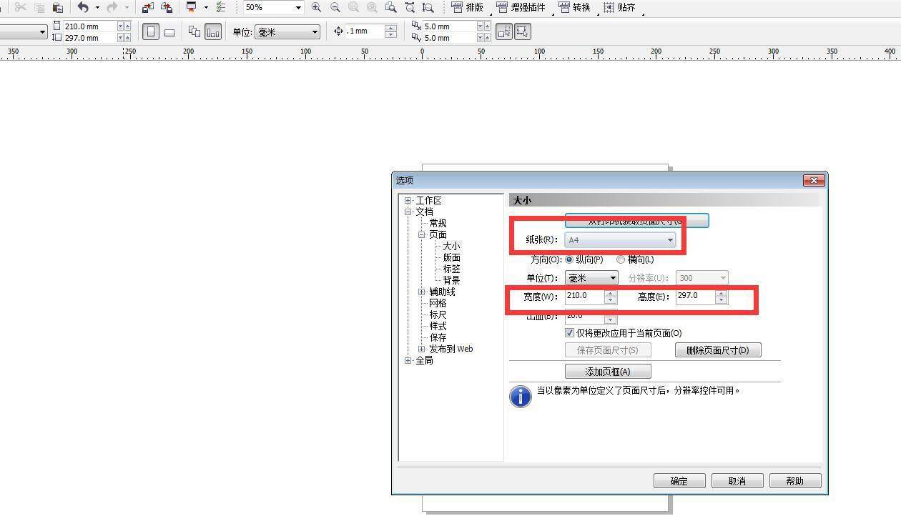
Task: Select the 横向(L) radio button
Action: click(621, 259)
